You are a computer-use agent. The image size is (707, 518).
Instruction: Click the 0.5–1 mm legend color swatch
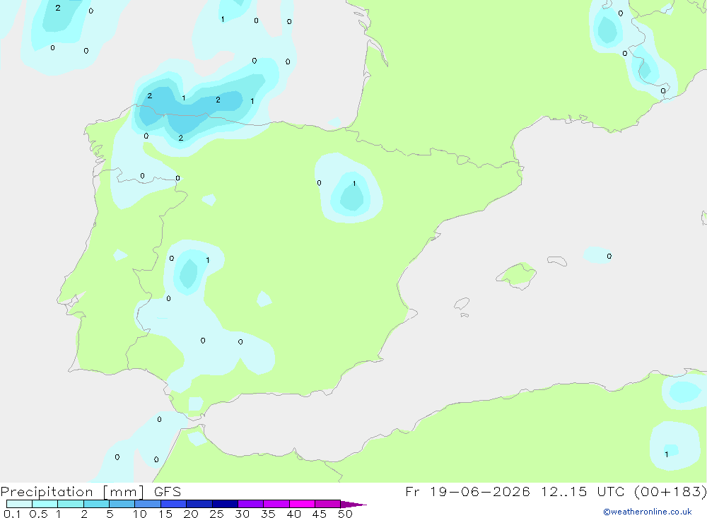coord(45,504)
